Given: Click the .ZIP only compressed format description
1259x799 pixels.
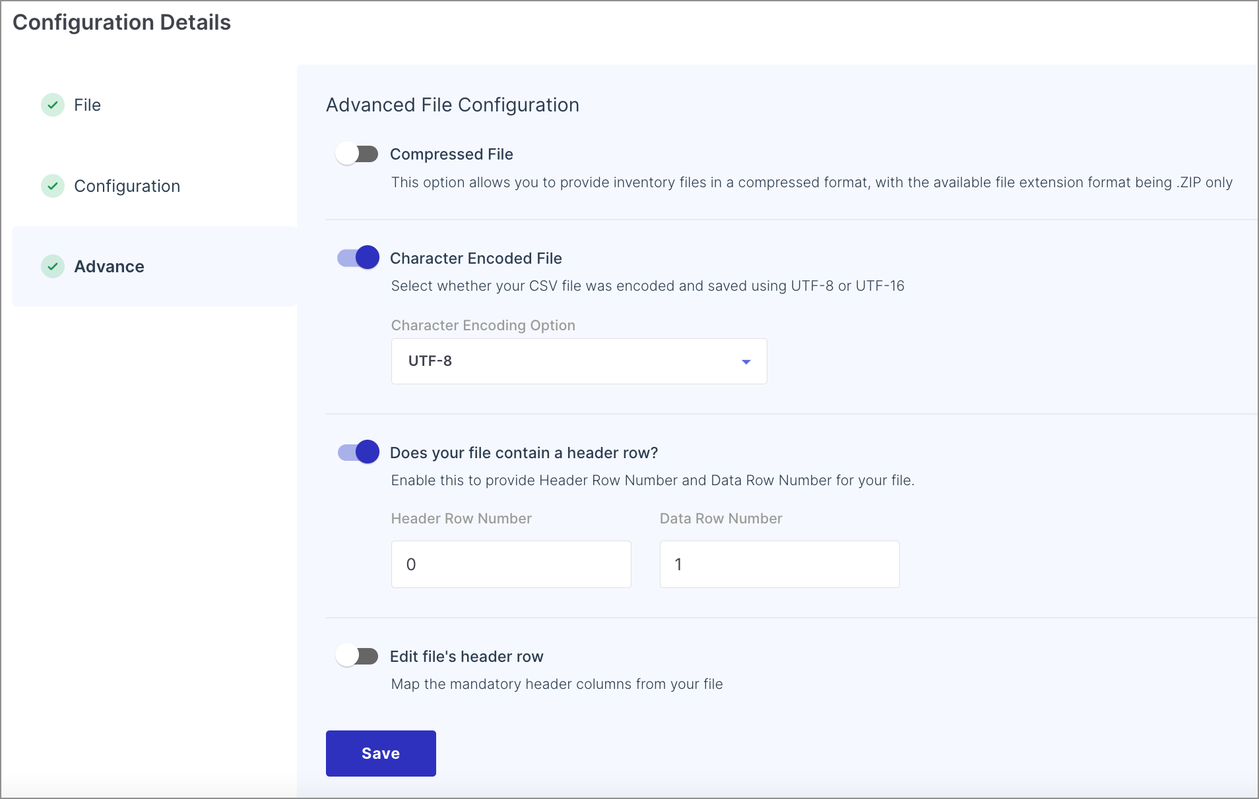Looking at the screenshot, I should click(812, 183).
